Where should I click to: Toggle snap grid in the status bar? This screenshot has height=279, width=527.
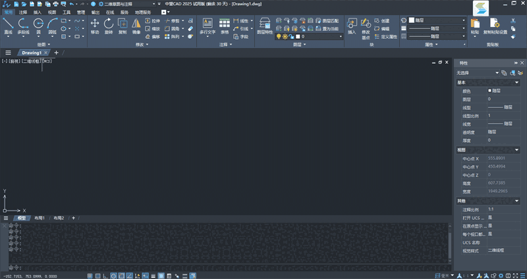tap(90, 276)
